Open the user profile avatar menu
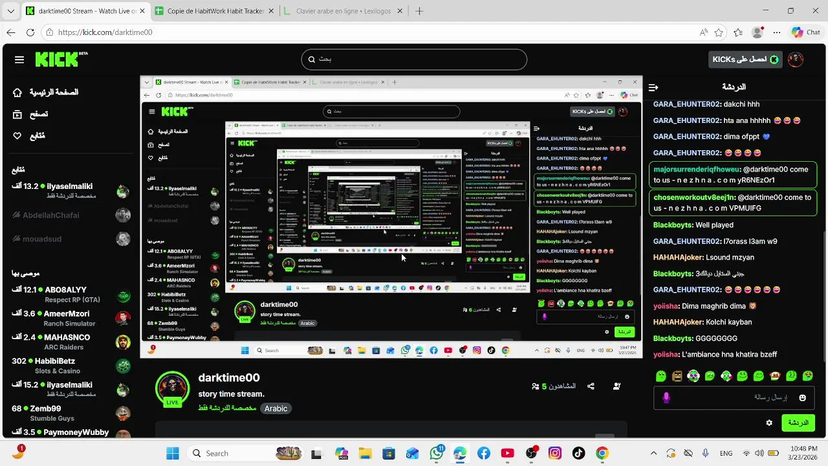The height and width of the screenshot is (466, 828). (x=796, y=60)
